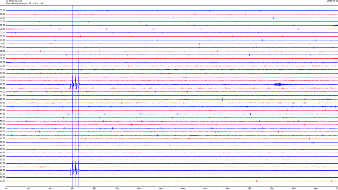Select the 00:30 time label
Viewport: 338px width, 190px height.
[3, 14]
